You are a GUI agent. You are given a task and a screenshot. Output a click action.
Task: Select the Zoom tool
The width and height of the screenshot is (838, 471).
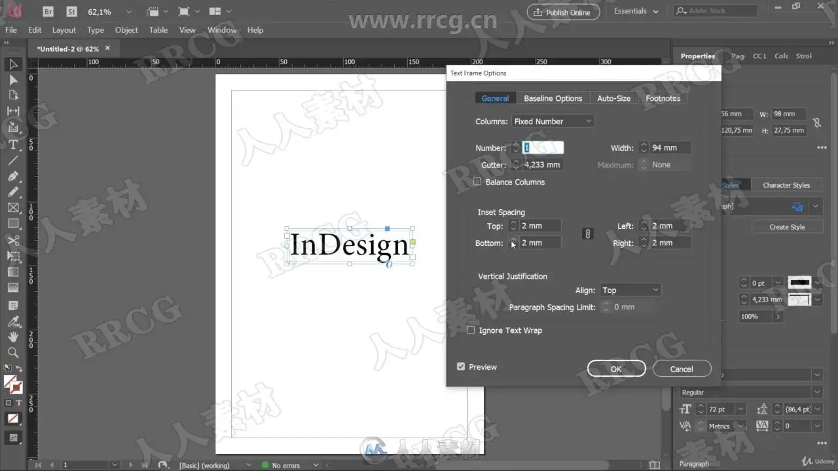(x=13, y=353)
